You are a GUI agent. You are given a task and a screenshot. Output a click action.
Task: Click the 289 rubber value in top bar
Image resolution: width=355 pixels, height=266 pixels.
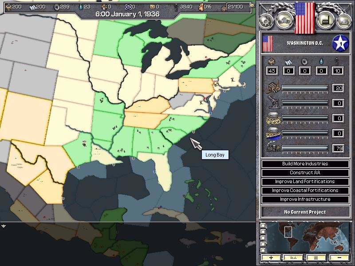point(65,7)
